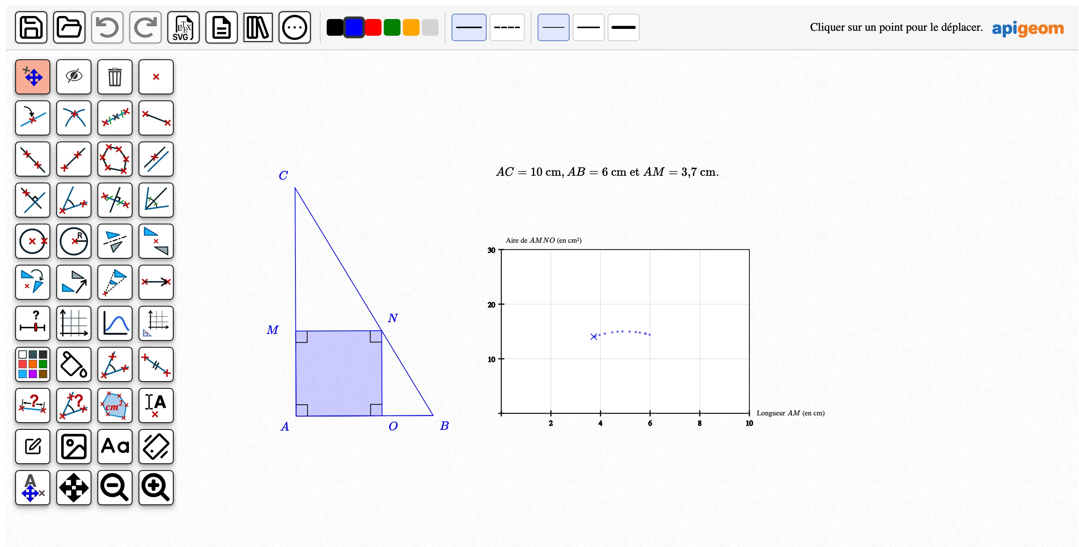Select the name point label tool

[x=156, y=405]
